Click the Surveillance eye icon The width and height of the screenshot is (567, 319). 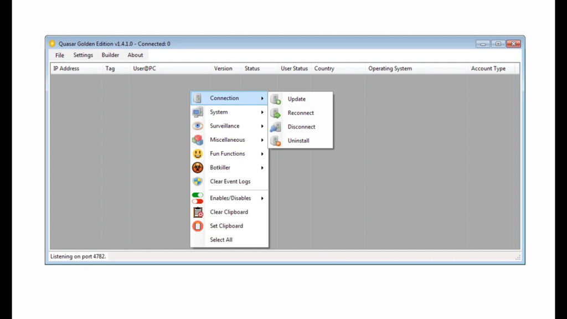tap(198, 126)
